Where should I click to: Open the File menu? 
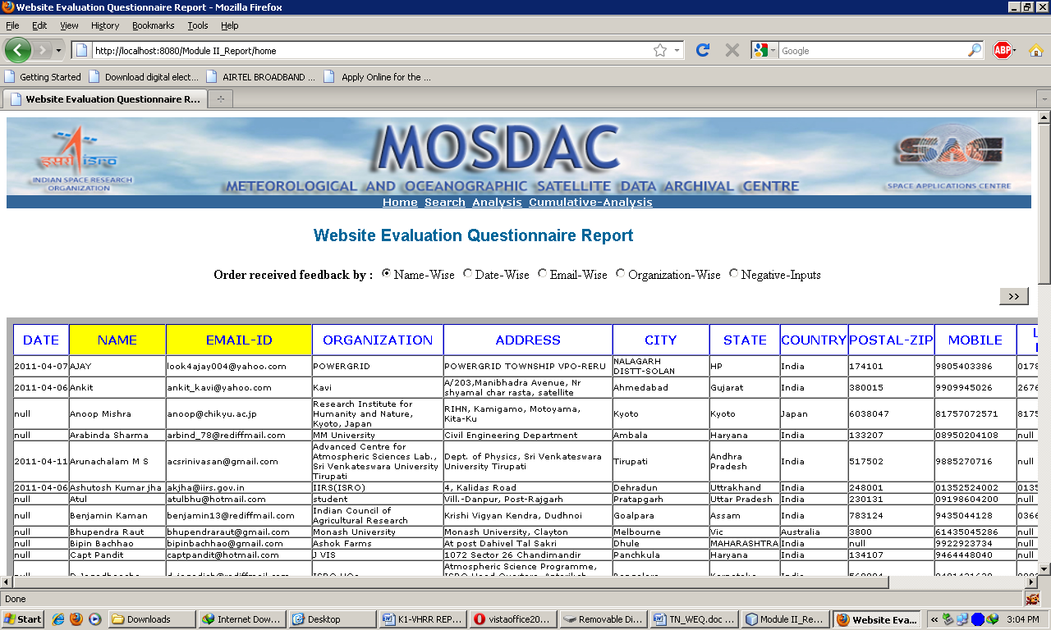(x=12, y=25)
